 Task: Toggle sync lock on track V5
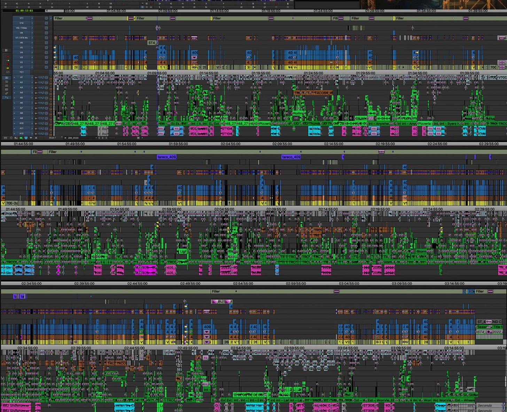point(32,48)
